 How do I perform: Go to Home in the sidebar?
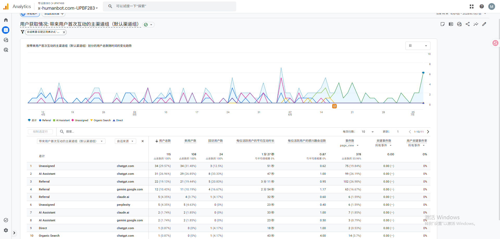6,20
